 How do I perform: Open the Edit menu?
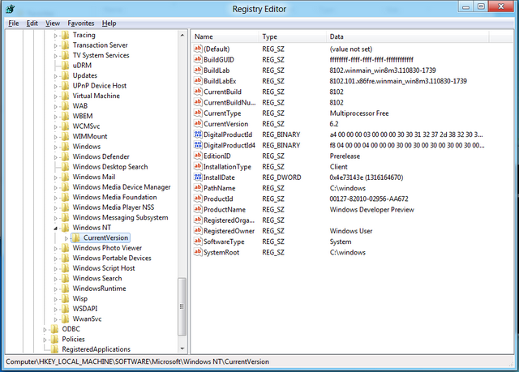32,24
